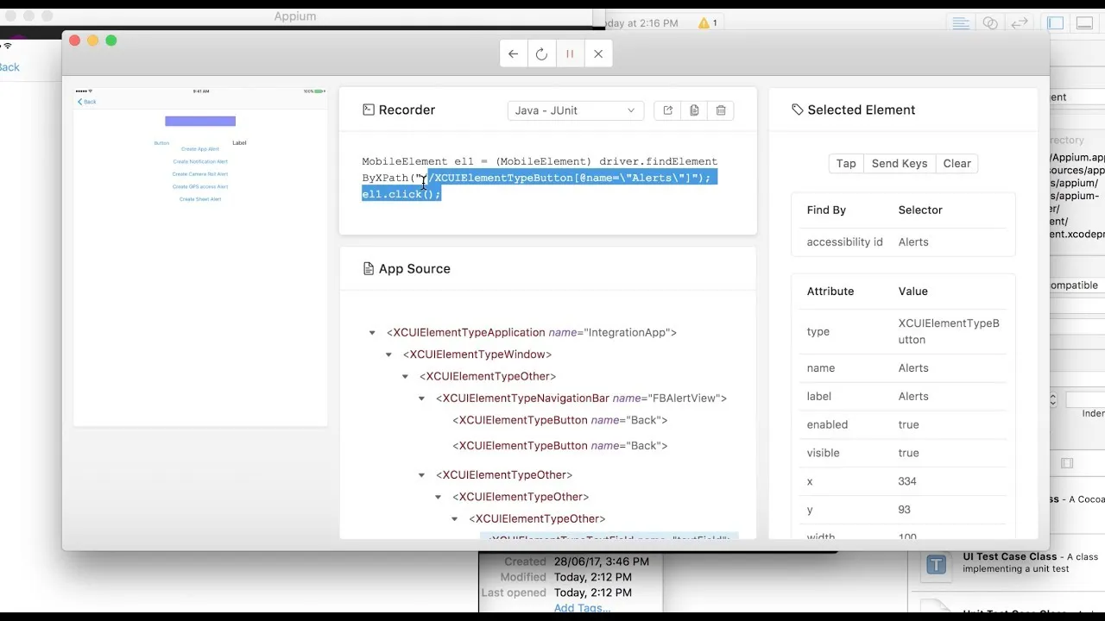
Task: Toggle boilerplate code in Recorder
Action: point(668,110)
